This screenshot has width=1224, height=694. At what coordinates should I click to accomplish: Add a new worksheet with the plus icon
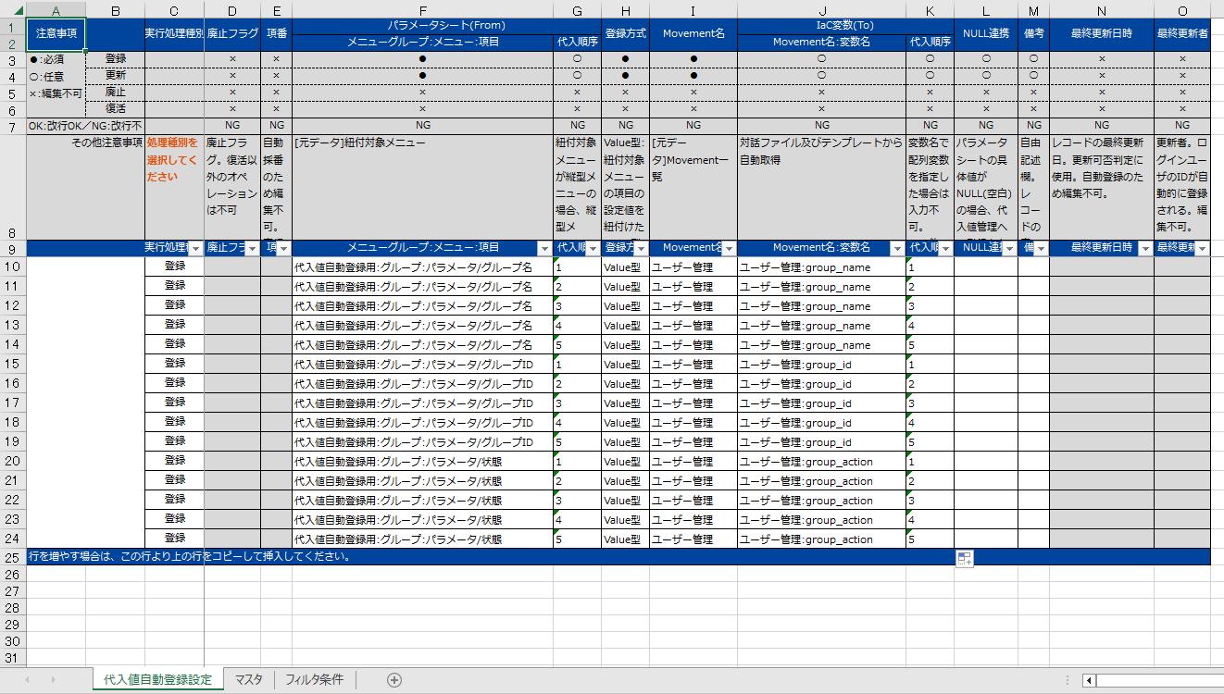(x=393, y=678)
